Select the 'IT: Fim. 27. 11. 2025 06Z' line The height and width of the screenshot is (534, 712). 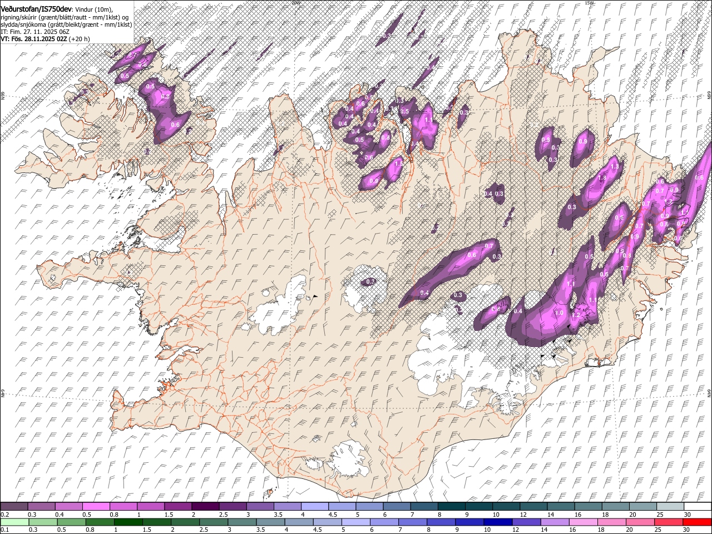tap(35, 32)
